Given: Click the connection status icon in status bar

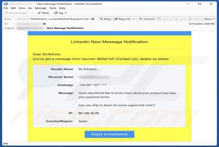Looking at the screenshot, I should click(5, 143).
